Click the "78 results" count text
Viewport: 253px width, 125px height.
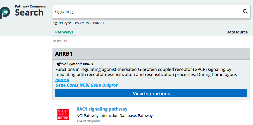click(60, 41)
